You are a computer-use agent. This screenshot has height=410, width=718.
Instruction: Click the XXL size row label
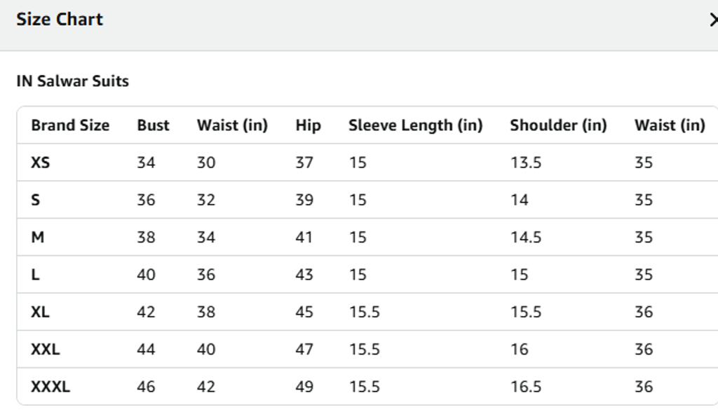click(45, 349)
